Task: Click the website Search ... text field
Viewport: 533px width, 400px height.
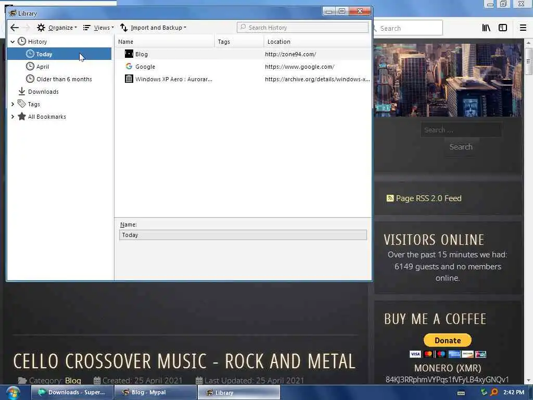Action: click(x=461, y=130)
